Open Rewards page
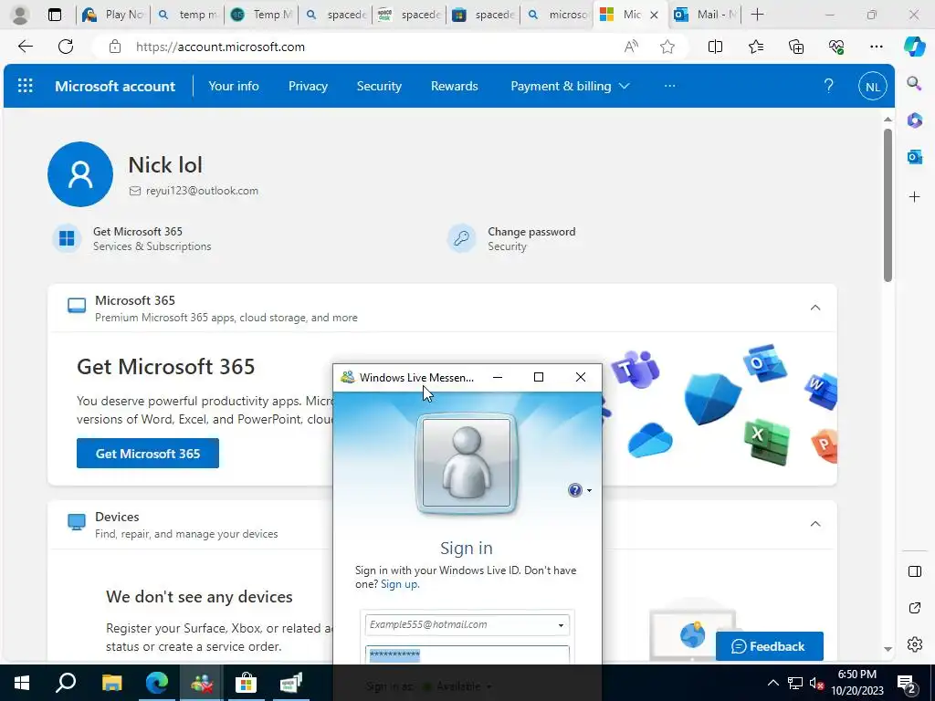 point(455,86)
